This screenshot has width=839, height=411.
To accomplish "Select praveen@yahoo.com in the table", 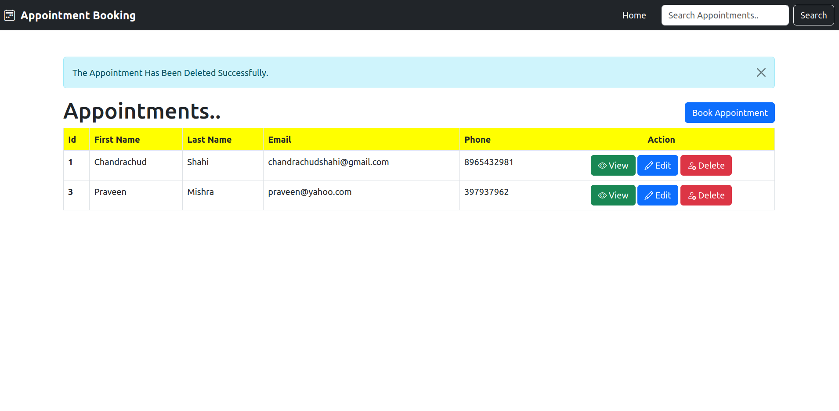I will click(x=310, y=192).
